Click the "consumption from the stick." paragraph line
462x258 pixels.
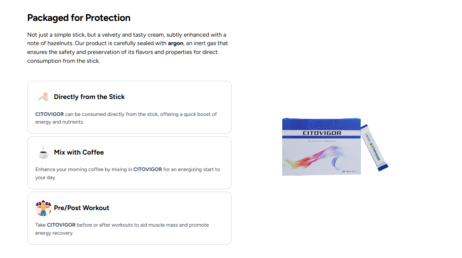64,61
